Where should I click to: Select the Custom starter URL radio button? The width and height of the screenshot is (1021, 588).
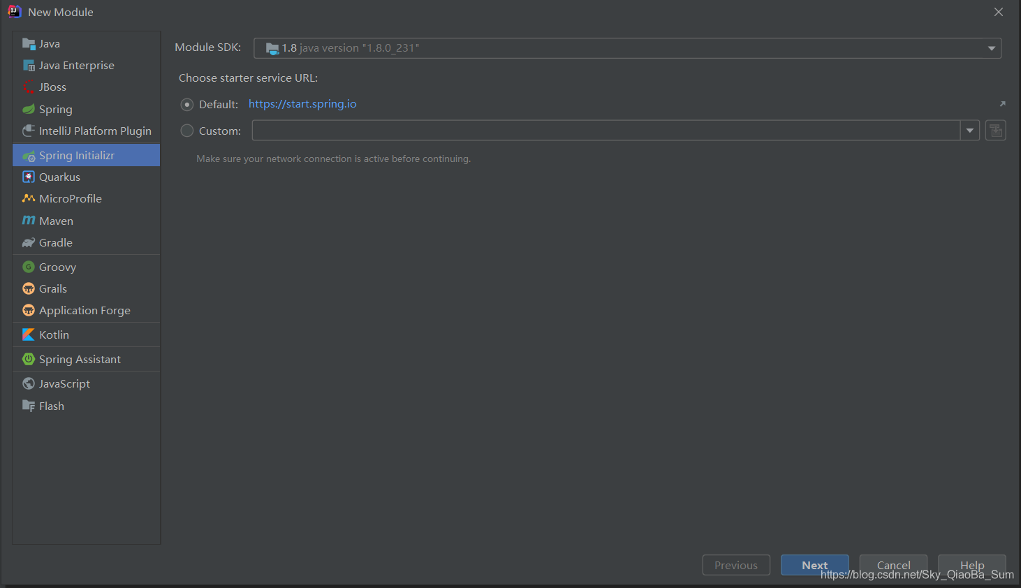click(x=187, y=131)
